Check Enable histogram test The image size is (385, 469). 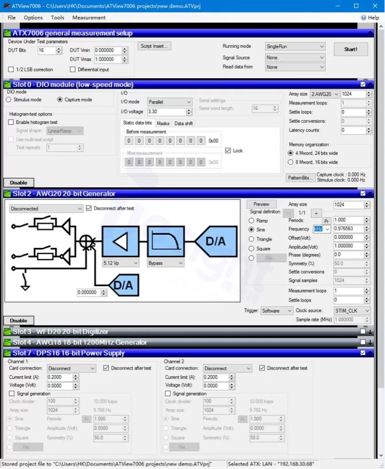[11, 122]
